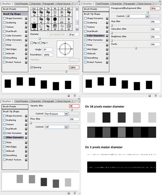This screenshot has width=162, height=195.
Task: Open the panel menu of the Brush Tip Shape panel
Action: click(x=79, y=4)
